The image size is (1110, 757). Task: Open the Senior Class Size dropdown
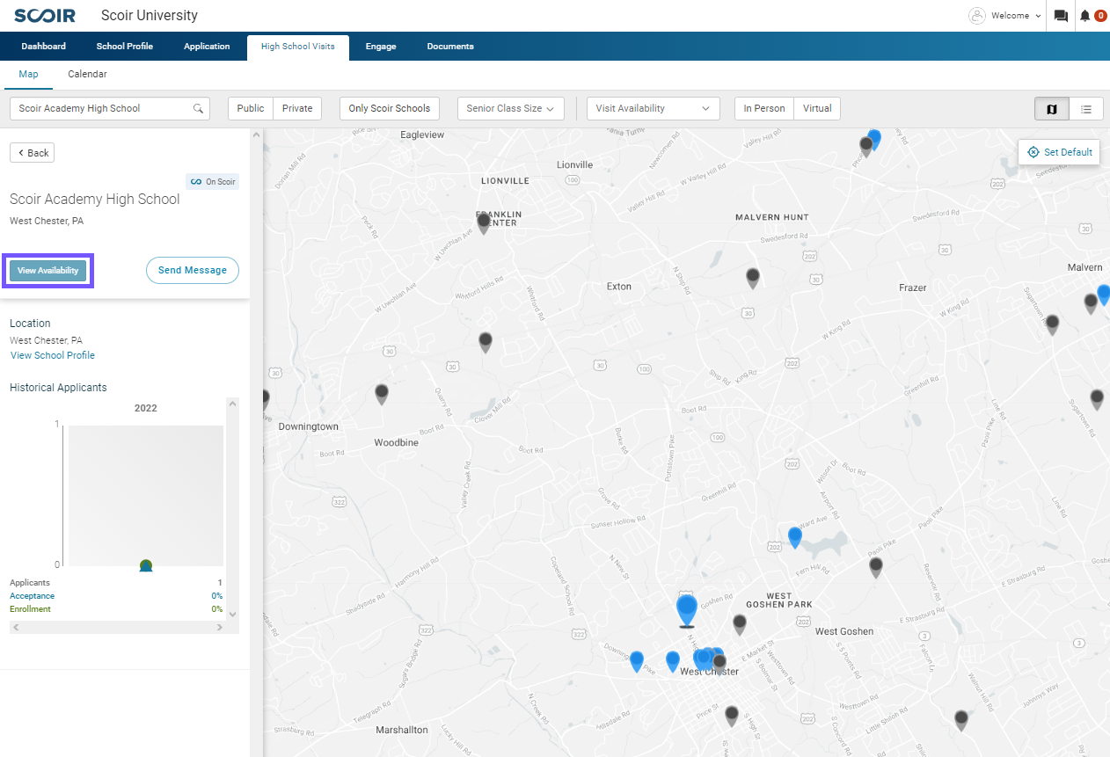(x=510, y=109)
